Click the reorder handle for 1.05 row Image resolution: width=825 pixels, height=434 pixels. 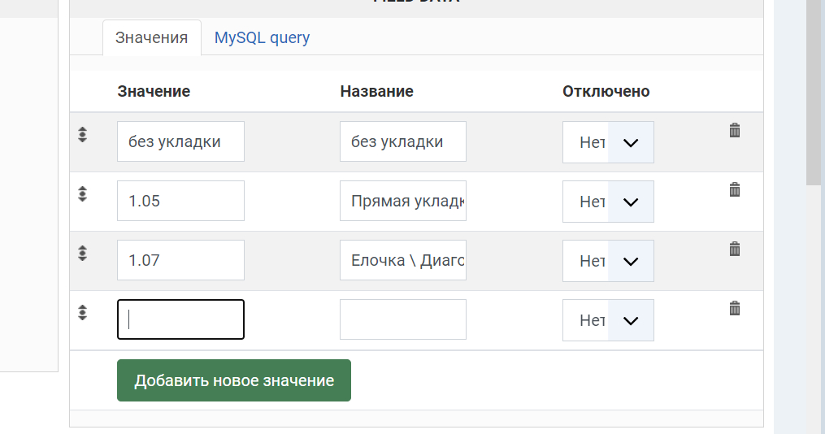click(82, 194)
